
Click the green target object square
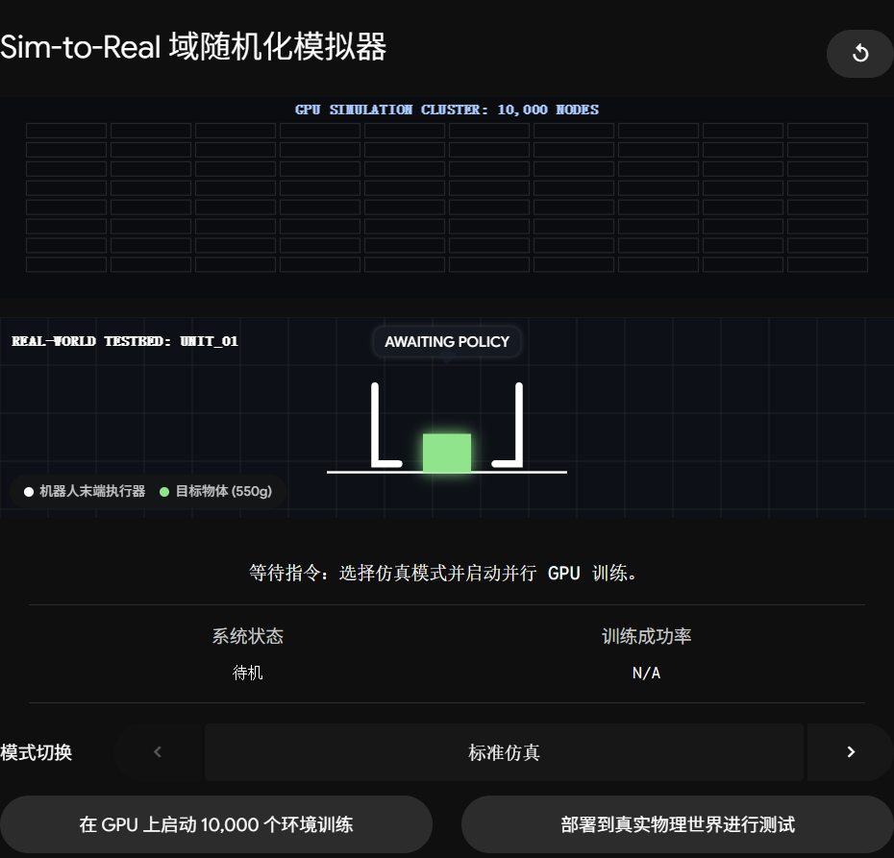coord(447,453)
